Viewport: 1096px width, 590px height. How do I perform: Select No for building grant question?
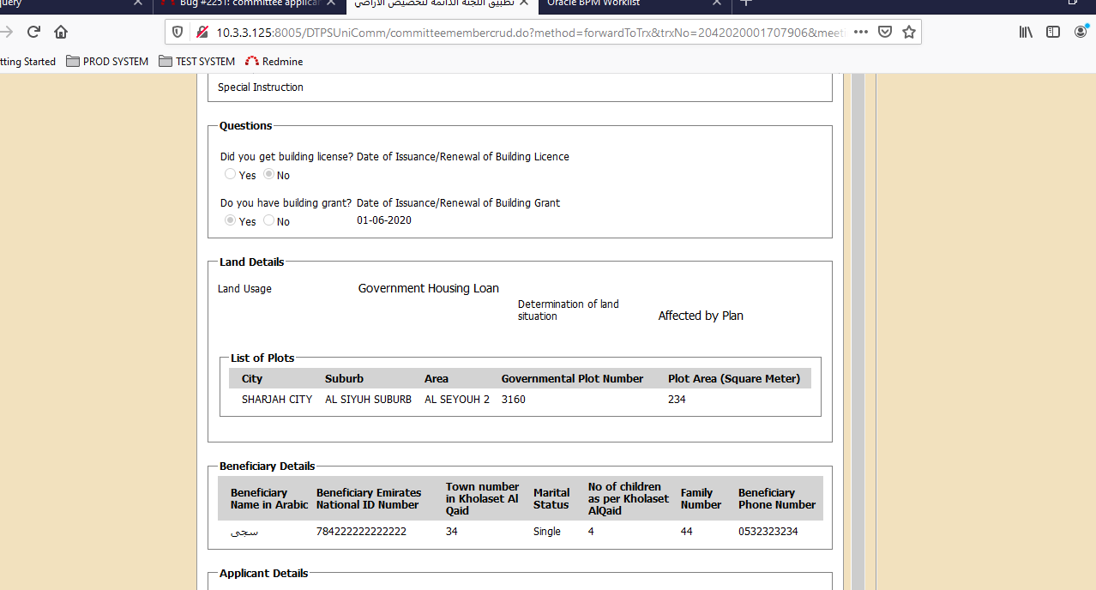coord(268,220)
